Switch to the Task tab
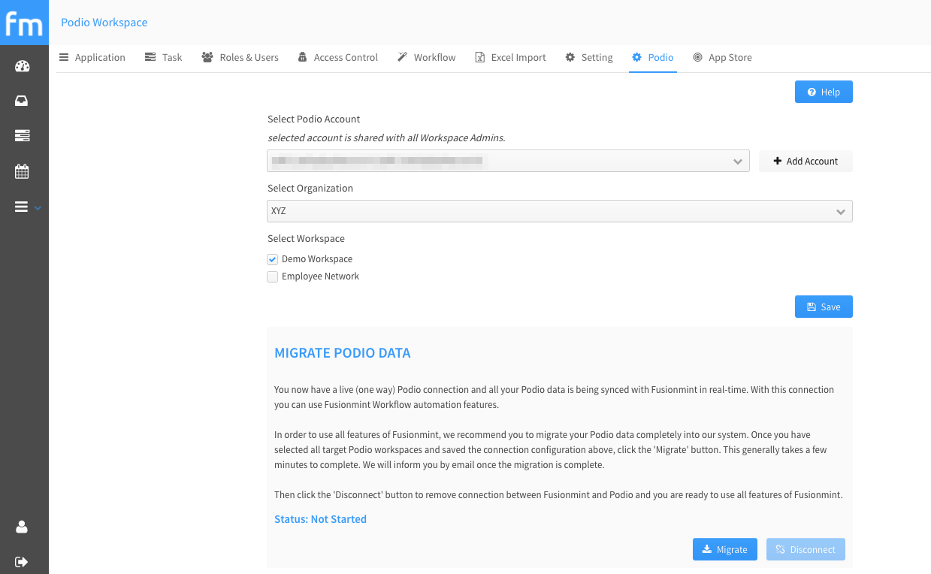This screenshot has width=931, height=574. tap(164, 57)
